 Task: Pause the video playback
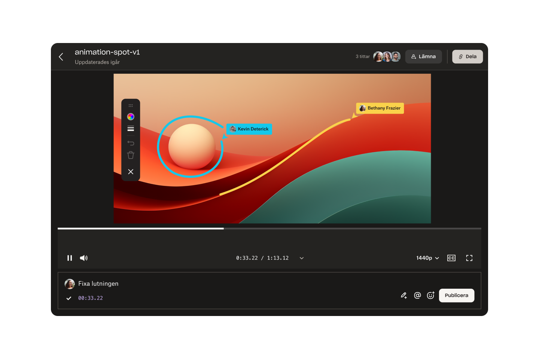click(70, 258)
